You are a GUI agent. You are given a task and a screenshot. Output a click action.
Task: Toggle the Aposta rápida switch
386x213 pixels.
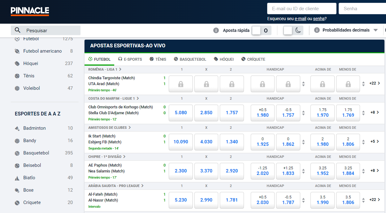261,30
